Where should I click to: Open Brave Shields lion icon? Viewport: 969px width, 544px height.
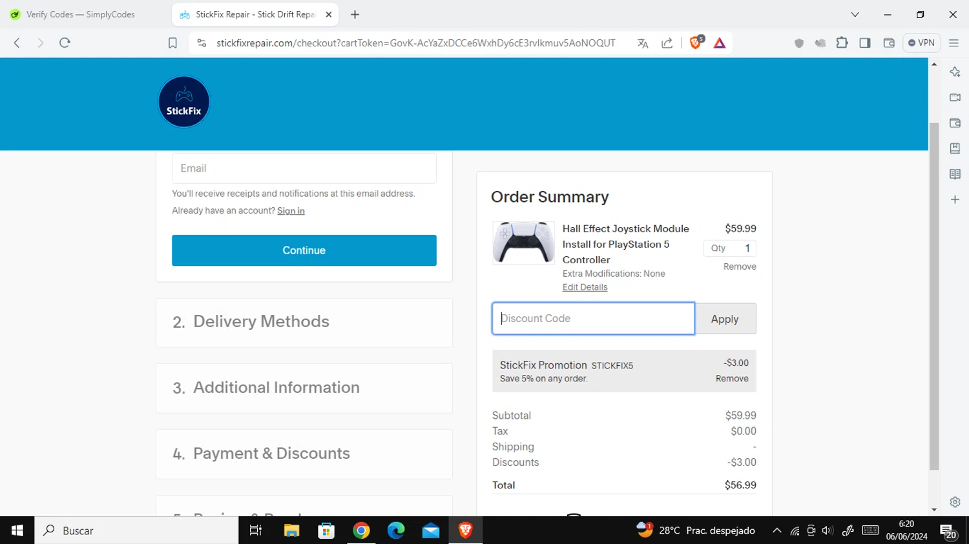[x=696, y=43]
